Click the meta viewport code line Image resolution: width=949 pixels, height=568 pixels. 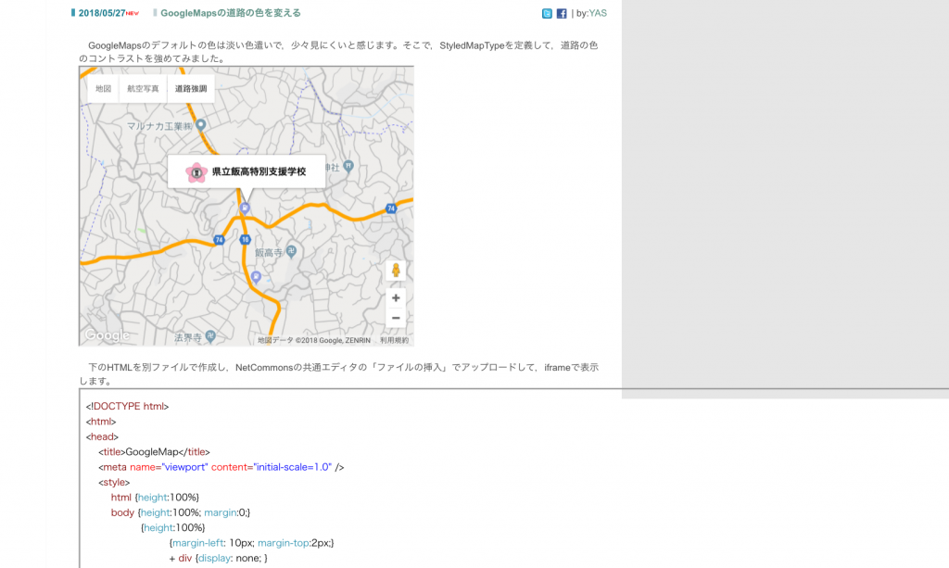[221, 467]
